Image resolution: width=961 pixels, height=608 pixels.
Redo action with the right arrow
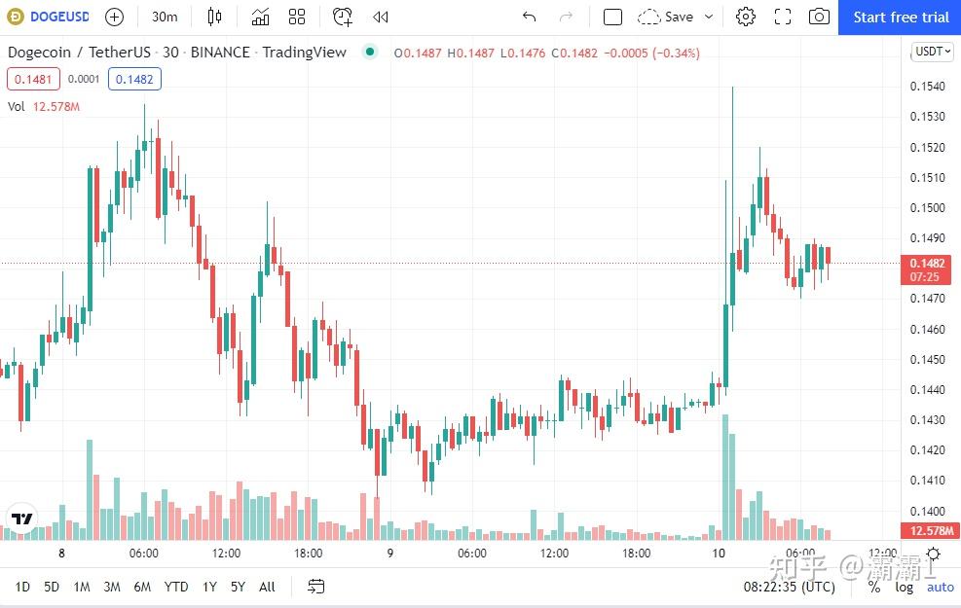tap(566, 17)
